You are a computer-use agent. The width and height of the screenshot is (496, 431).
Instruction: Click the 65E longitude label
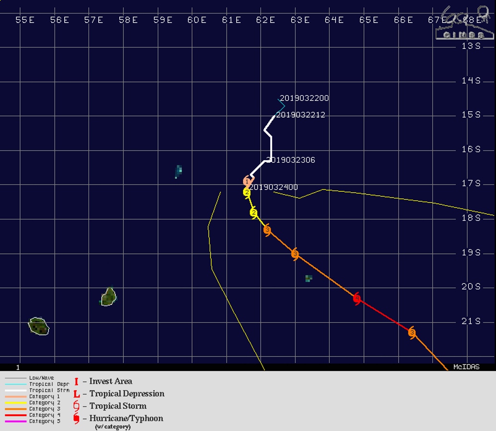click(369, 20)
